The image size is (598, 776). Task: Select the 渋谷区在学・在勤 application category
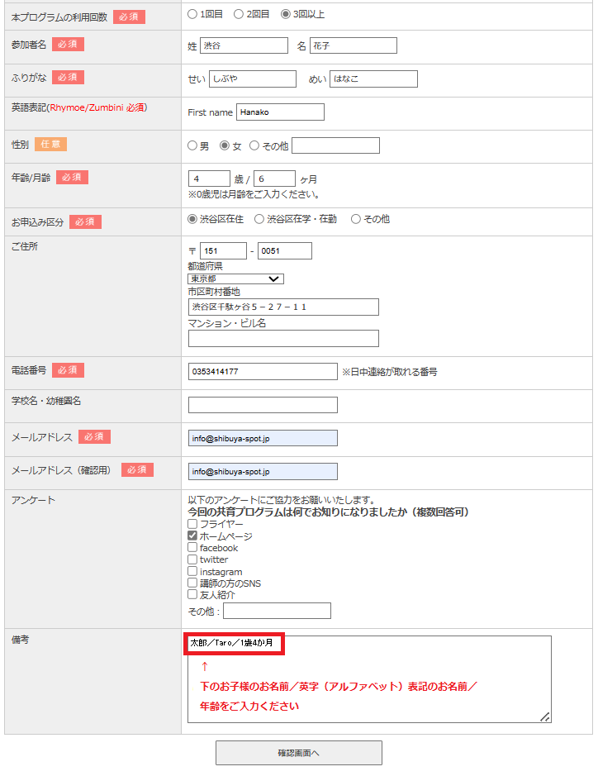click(259, 220)
